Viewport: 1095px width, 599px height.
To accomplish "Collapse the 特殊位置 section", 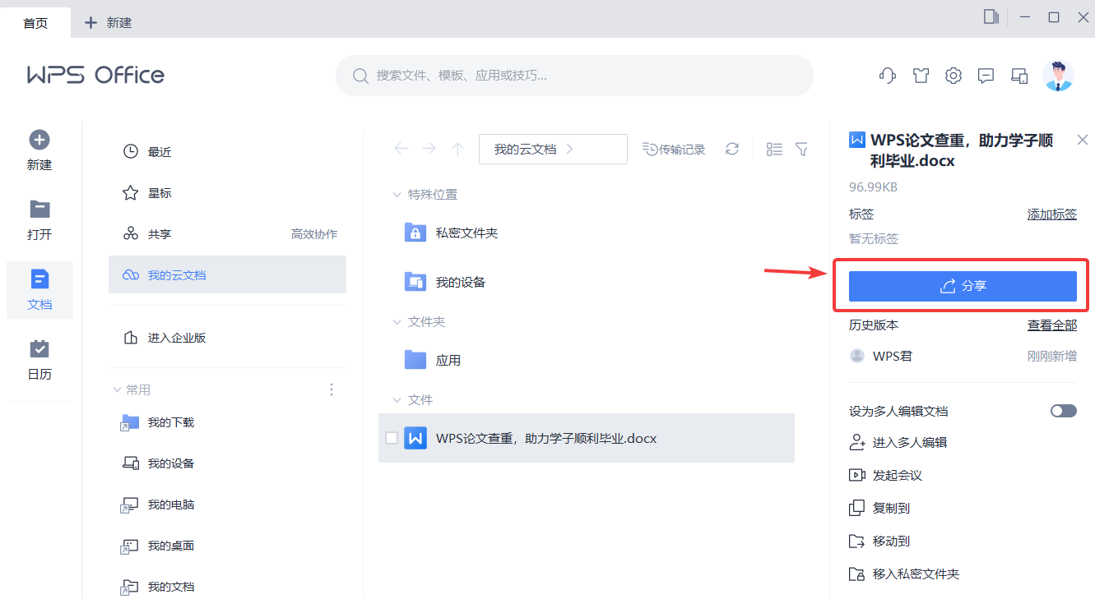I will [x=398, y=194].
